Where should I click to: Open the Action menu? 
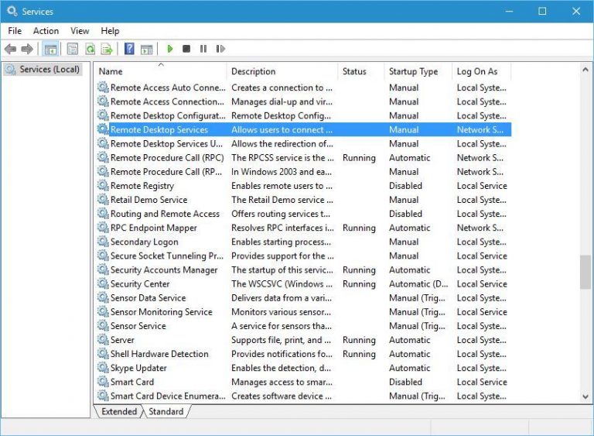46,31
